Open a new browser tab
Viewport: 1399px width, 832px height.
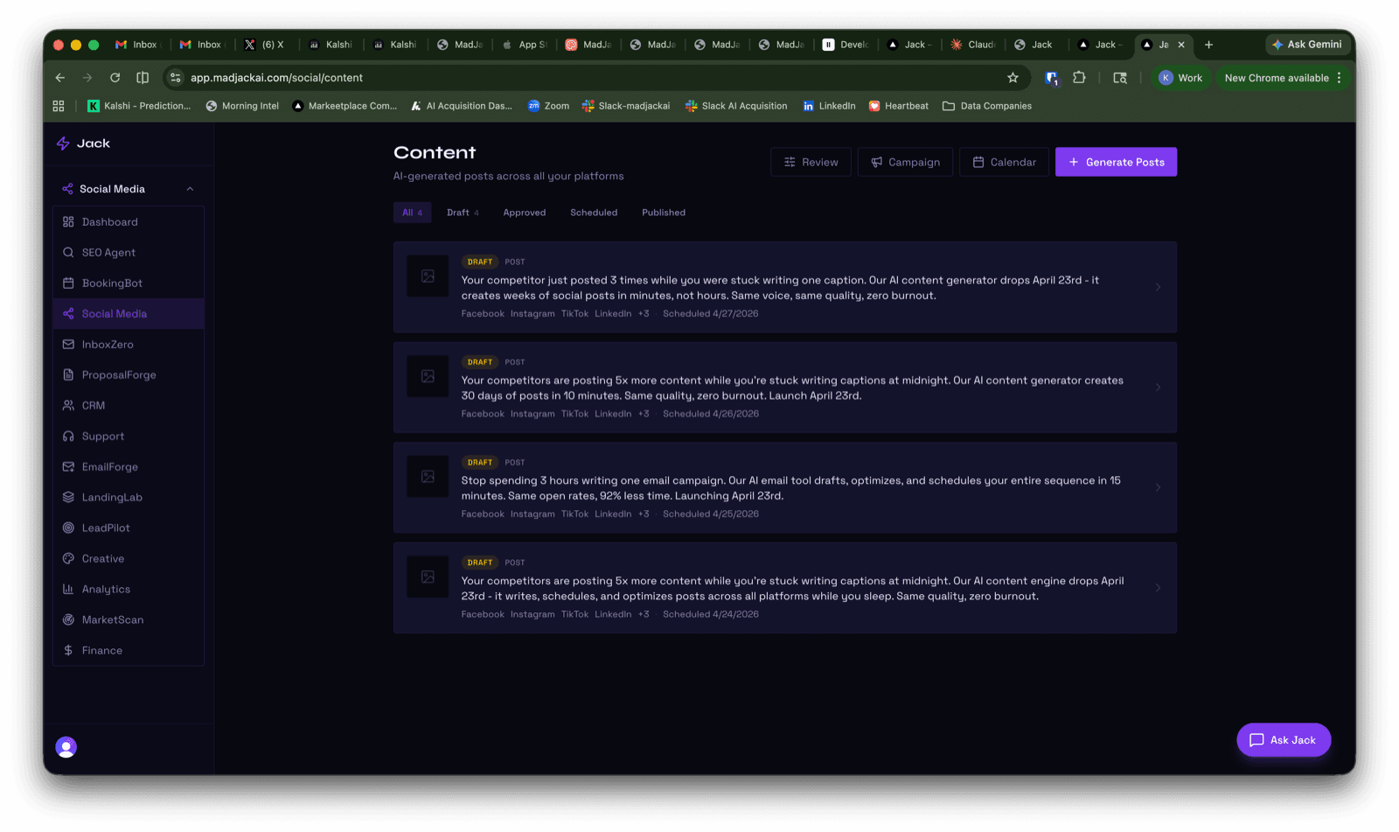pyautogui.click(x=1208, y=45)
